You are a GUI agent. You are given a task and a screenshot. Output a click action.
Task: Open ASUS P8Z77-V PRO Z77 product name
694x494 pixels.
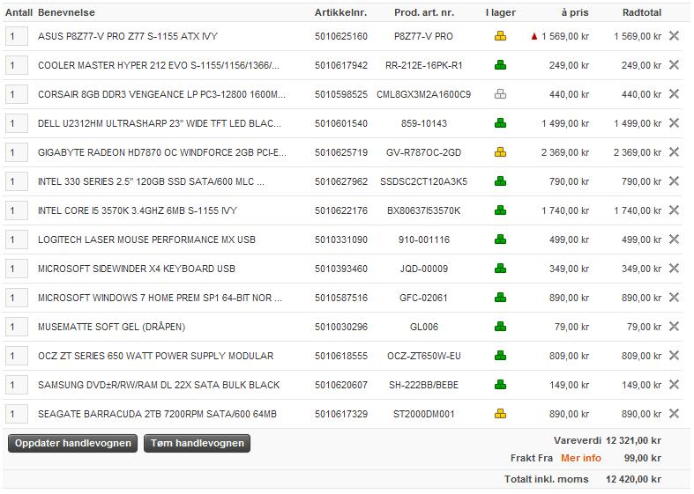(x=128, y=36)
